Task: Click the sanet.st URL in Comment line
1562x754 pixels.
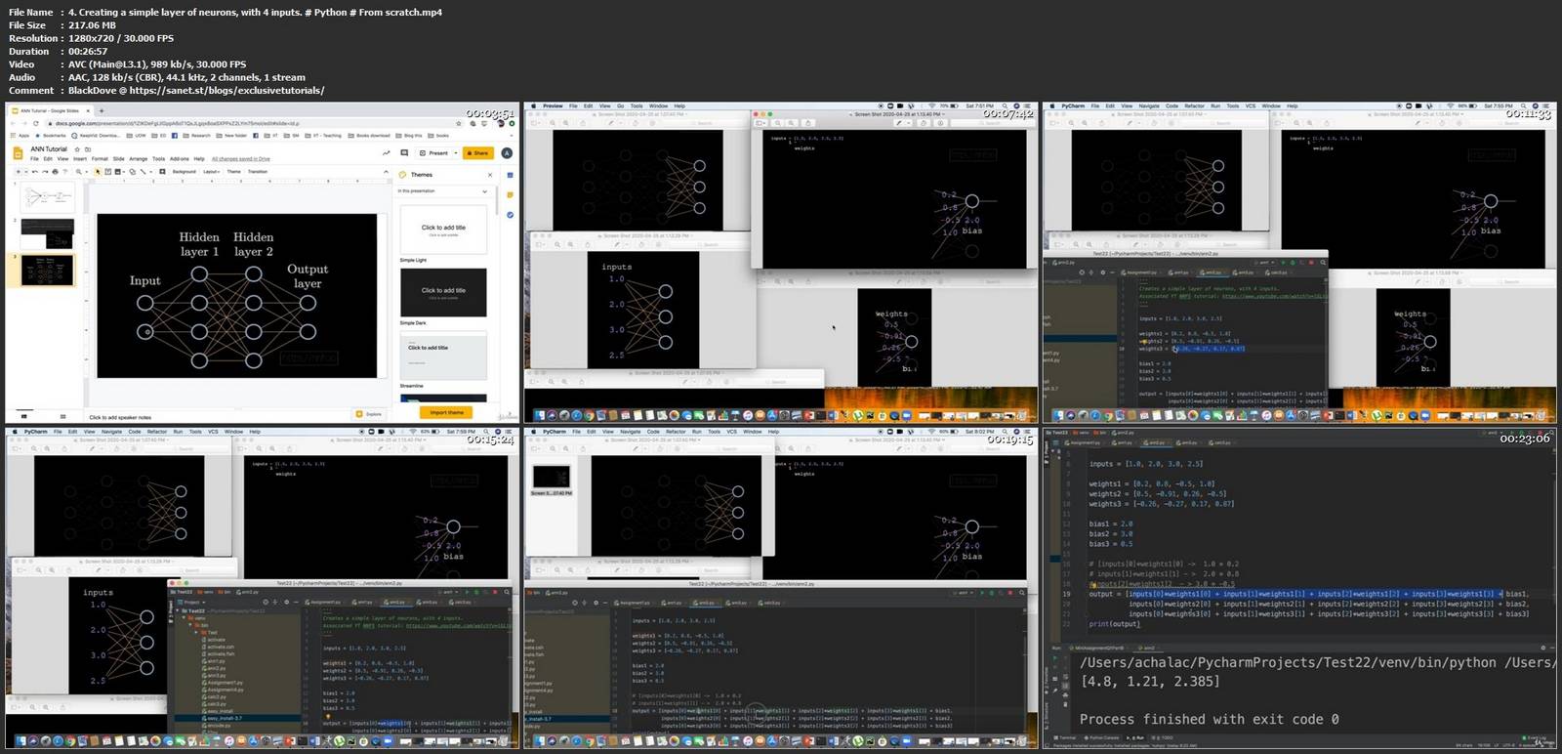Action: pyautogui.click(x=226, y=90)
